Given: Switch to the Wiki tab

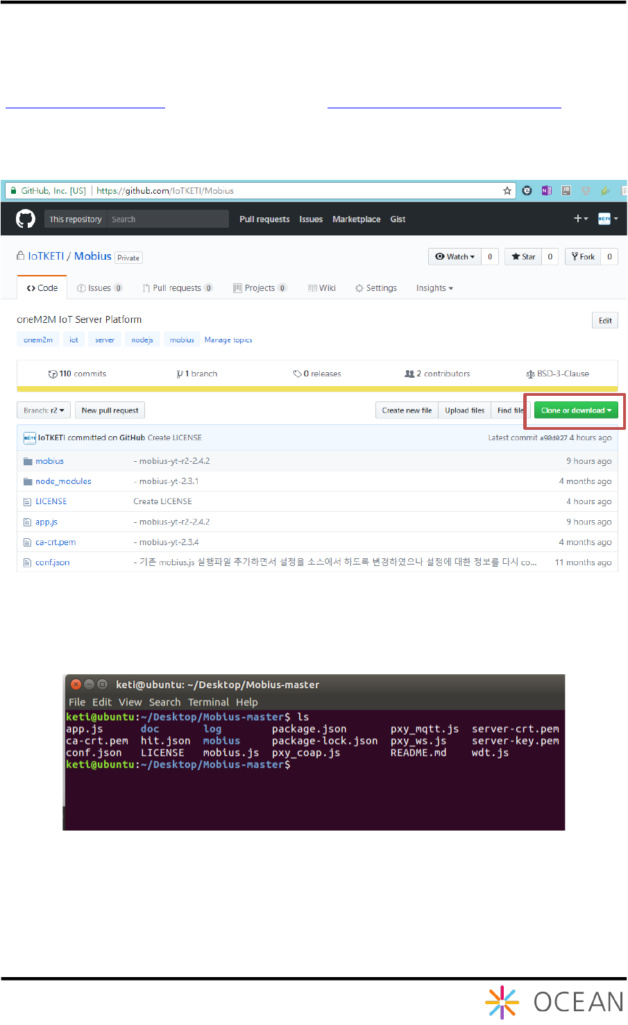Looking at the screenshot, I should 322,288.
